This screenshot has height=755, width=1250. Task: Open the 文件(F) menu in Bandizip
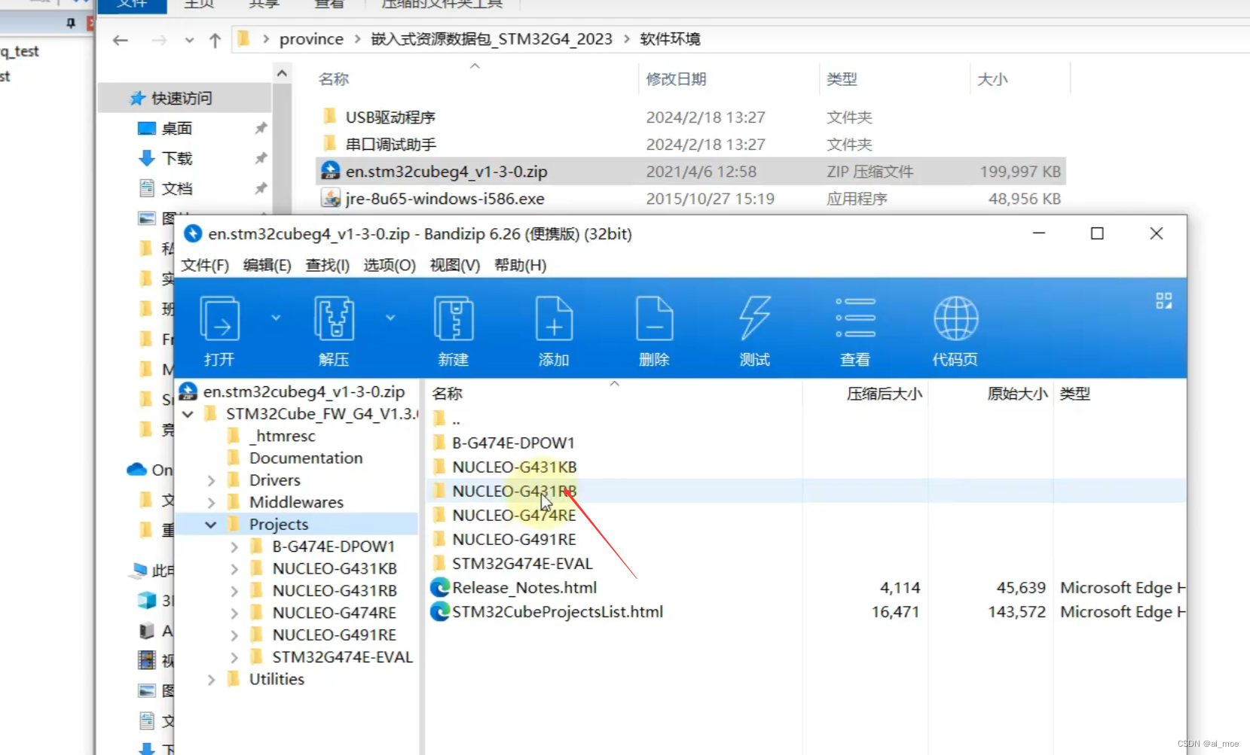tap(205, 265)
